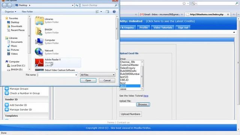
Task: Open Music library in sidebar
Action: pyautogui.click(x=12, y=46)
